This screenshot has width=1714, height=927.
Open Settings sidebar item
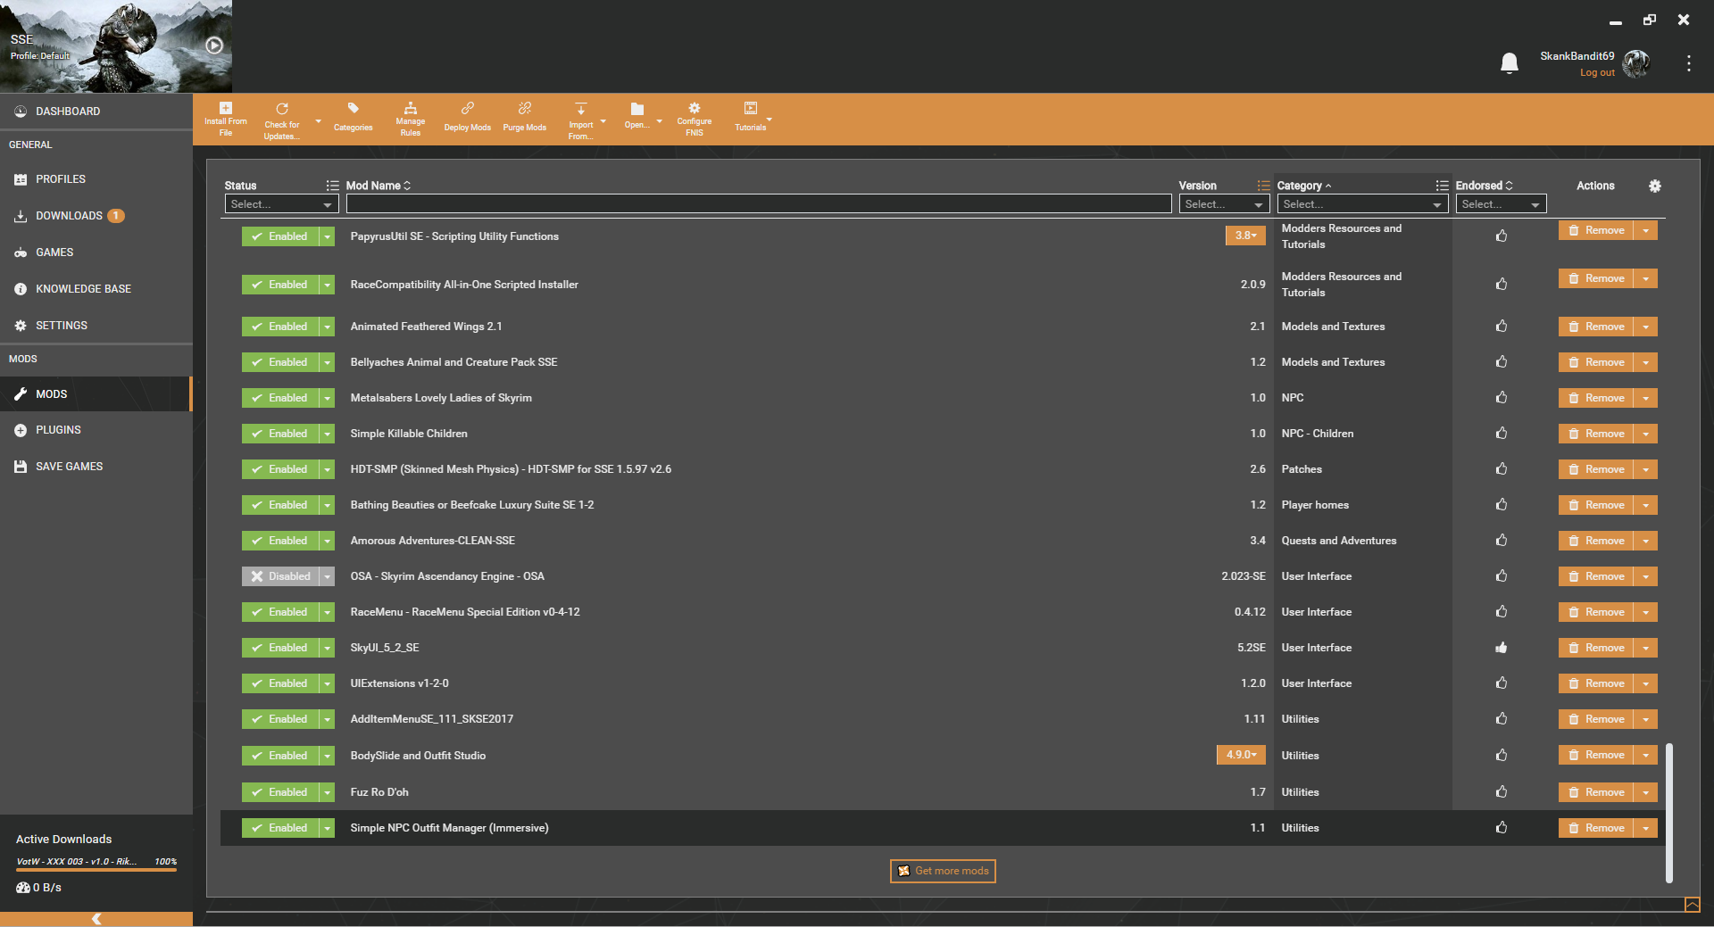[96, 326]
